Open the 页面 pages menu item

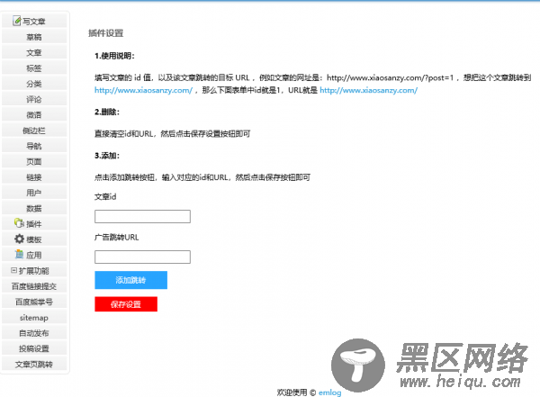[34, 161]
